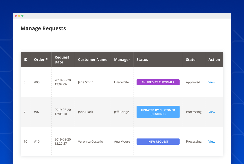Click the red close window icon
The image size is (244, 164).
[x=16, y=15]
